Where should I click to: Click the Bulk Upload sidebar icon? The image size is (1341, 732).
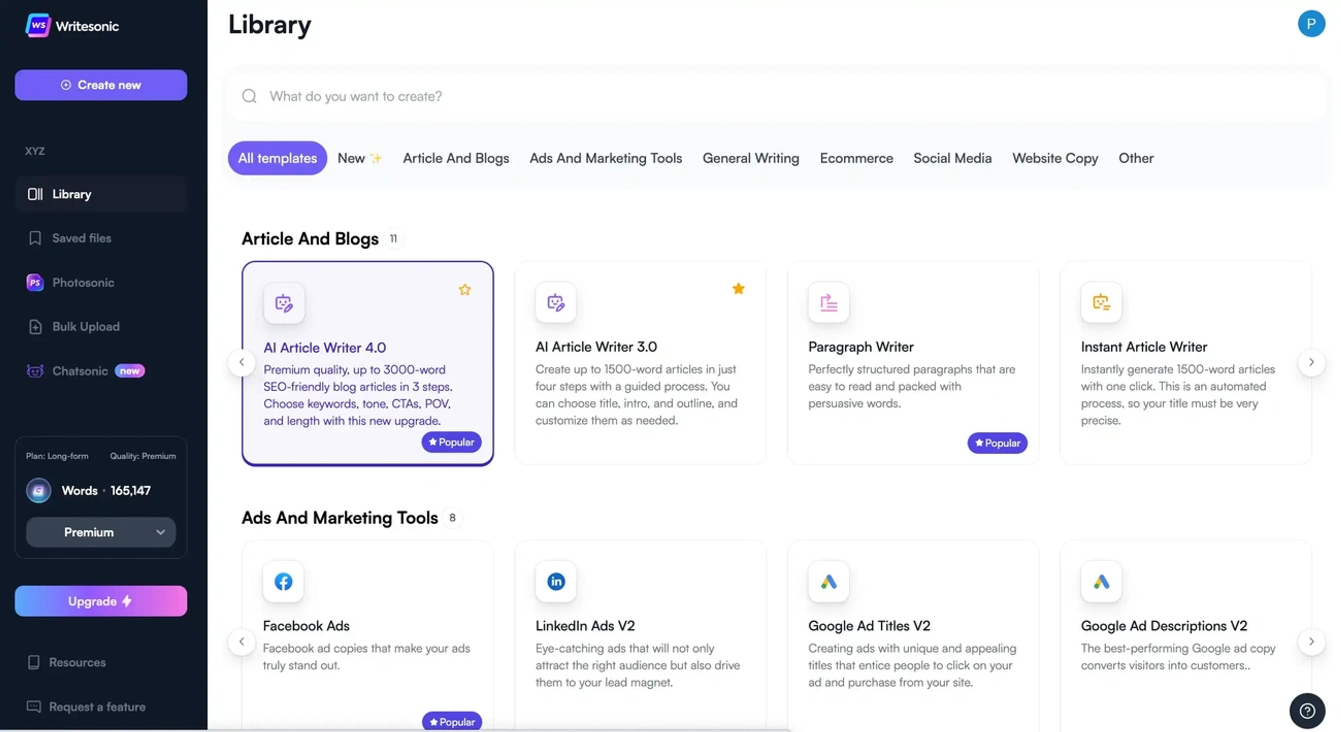35,327
